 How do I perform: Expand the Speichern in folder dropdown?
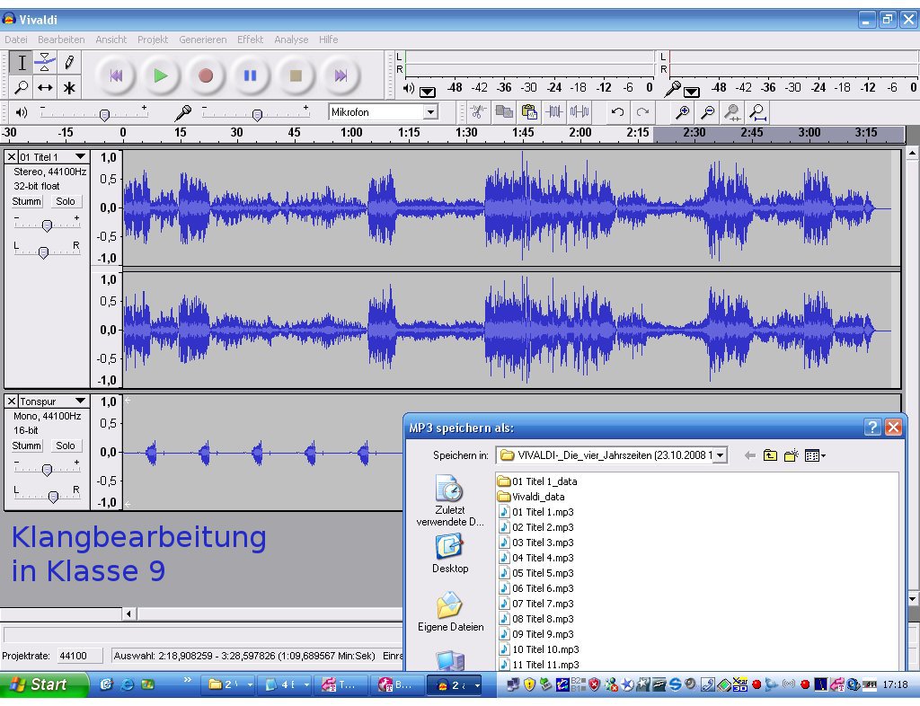coord(721,456)
